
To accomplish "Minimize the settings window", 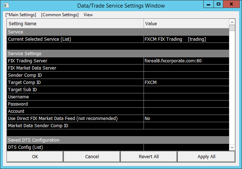I will pos(208,4).
